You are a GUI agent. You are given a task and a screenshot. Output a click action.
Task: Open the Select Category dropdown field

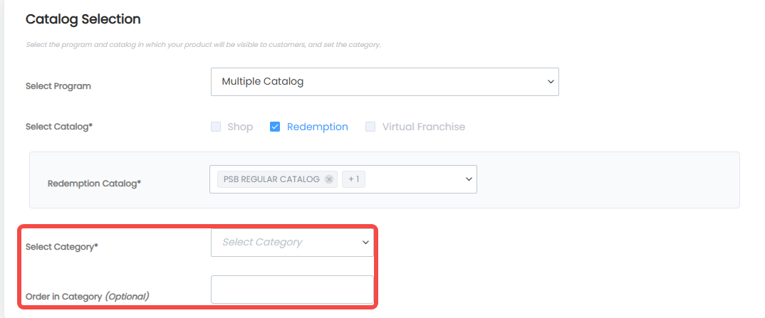[x=292, y=242]
